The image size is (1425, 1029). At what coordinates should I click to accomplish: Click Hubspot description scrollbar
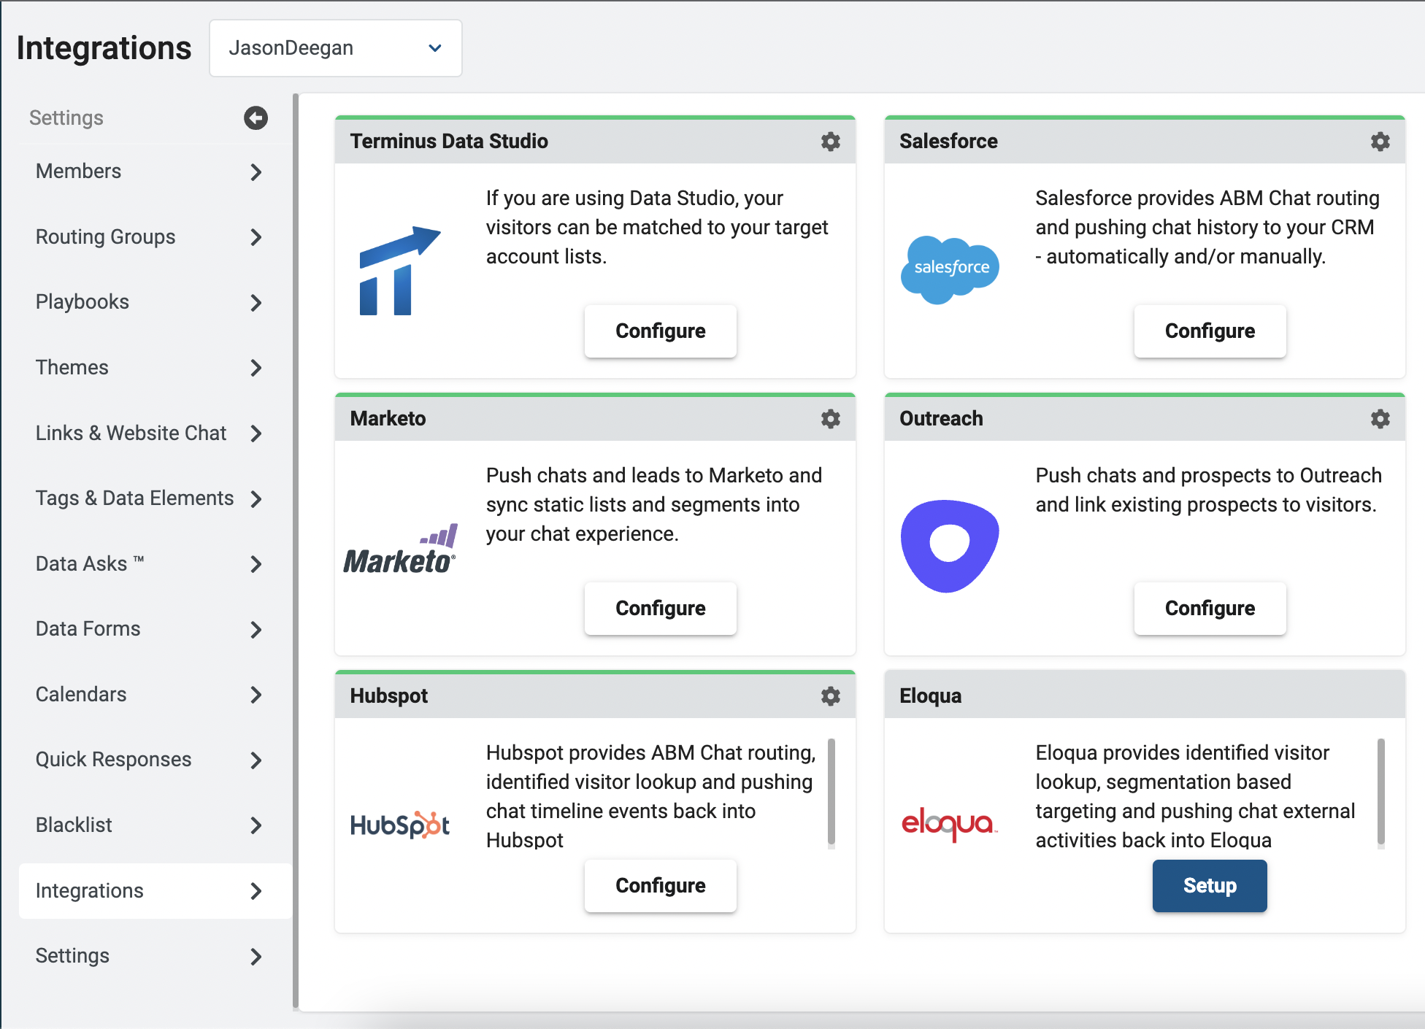831,793
